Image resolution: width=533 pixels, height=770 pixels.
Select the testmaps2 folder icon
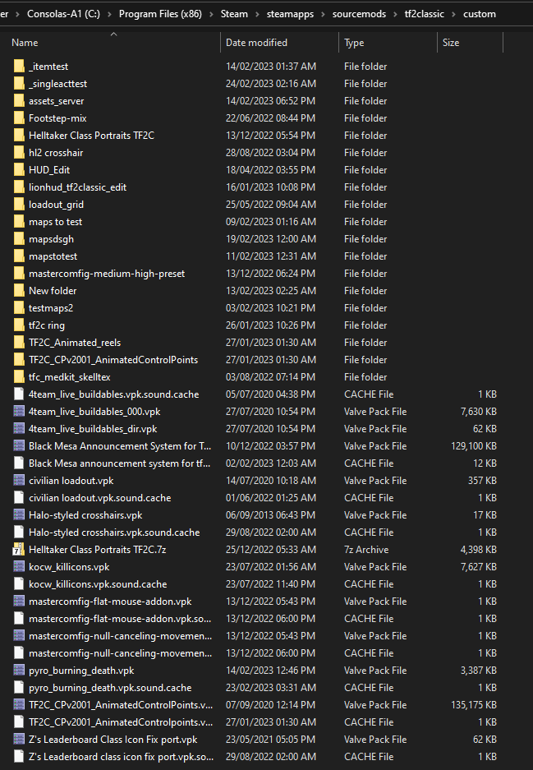(19, 308)
